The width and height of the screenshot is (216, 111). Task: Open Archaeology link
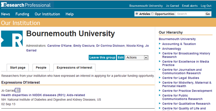point(171,49)
